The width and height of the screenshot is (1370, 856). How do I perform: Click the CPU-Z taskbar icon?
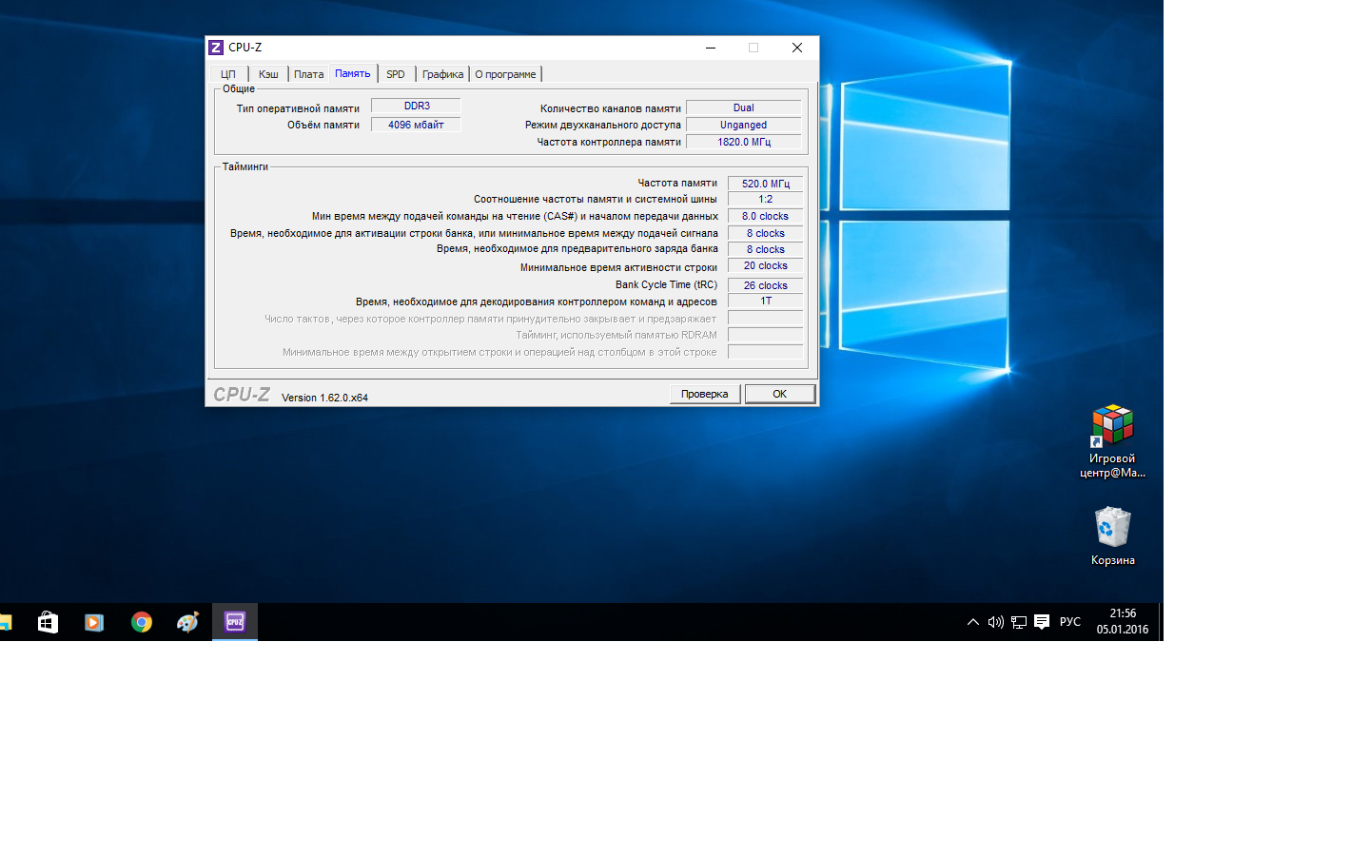click(235, 622)
